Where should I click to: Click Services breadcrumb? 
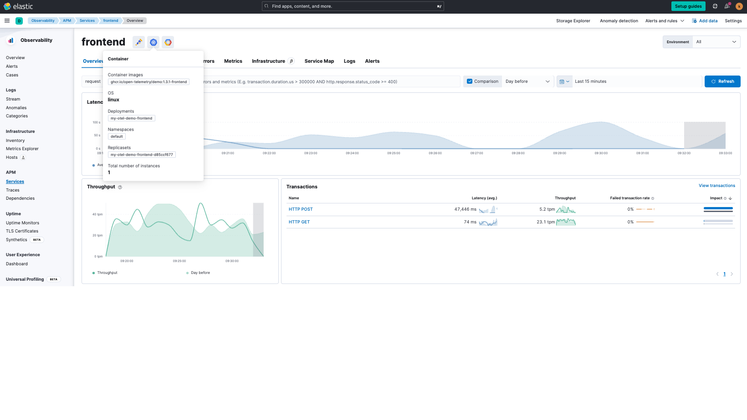coord(87,20)
